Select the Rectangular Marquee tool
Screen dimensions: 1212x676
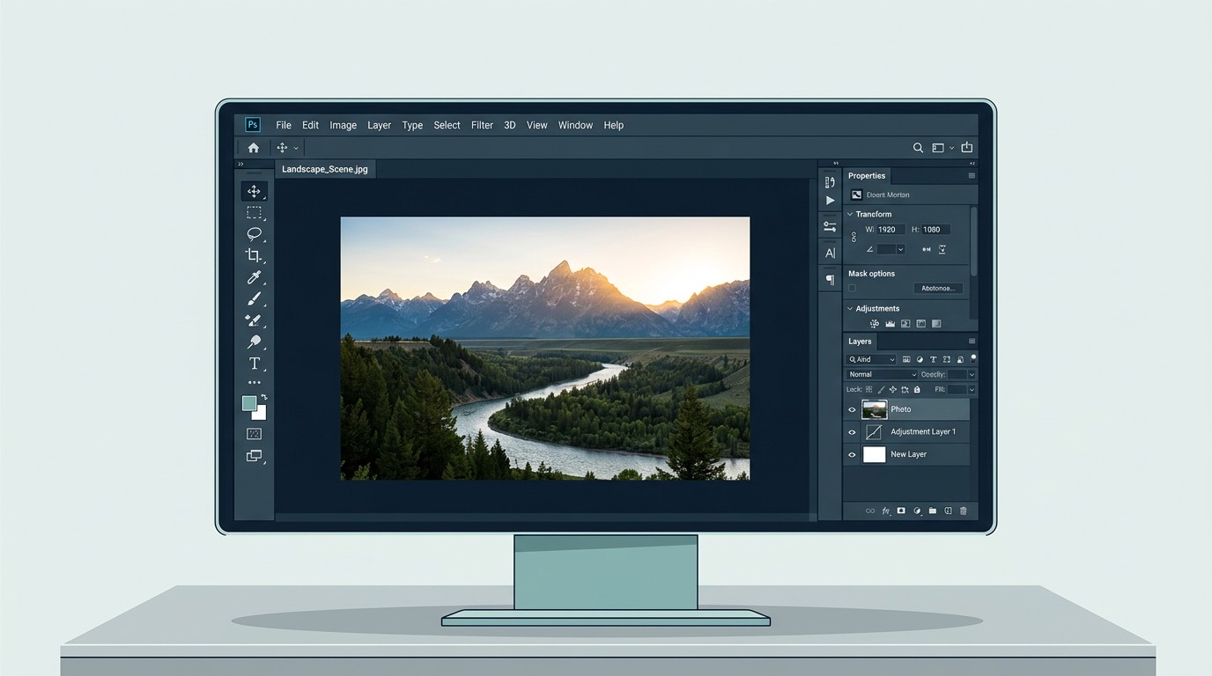[254, 212]
